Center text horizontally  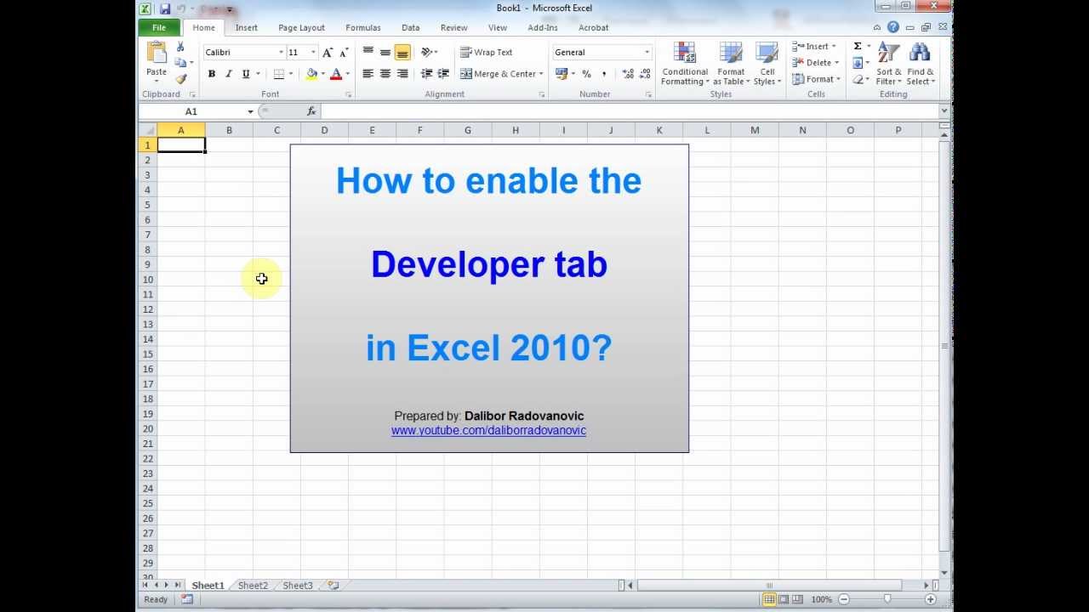(385, 74)
